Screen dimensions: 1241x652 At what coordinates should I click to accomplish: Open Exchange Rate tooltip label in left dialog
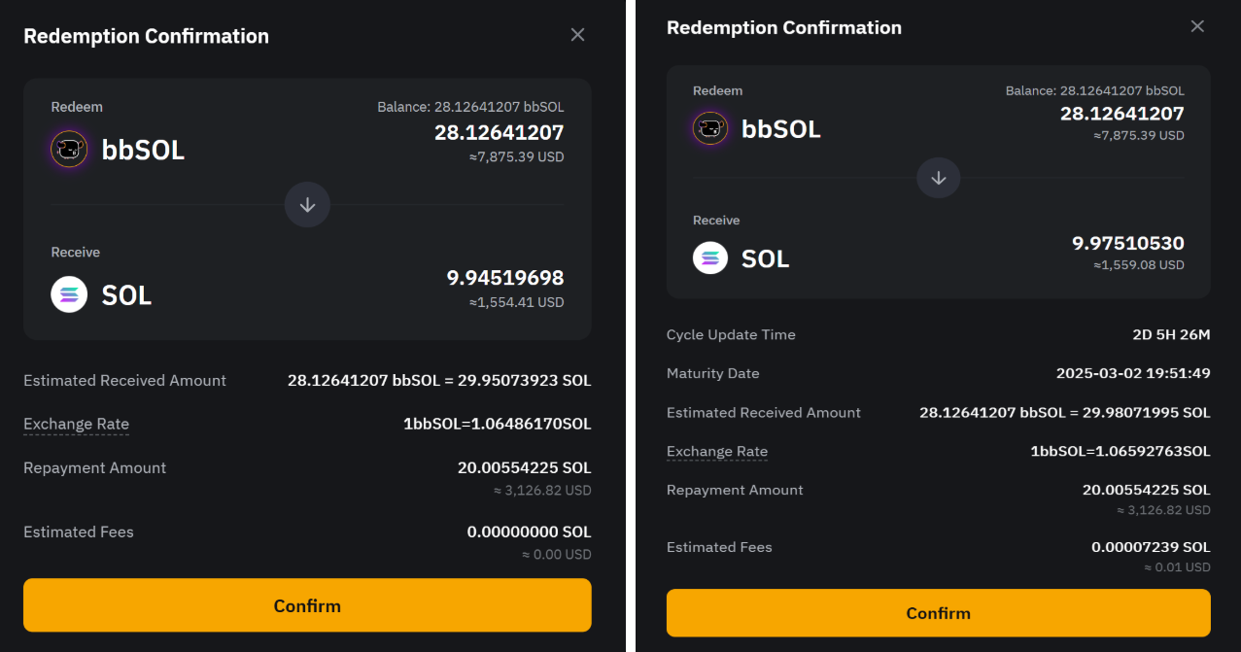76,424
